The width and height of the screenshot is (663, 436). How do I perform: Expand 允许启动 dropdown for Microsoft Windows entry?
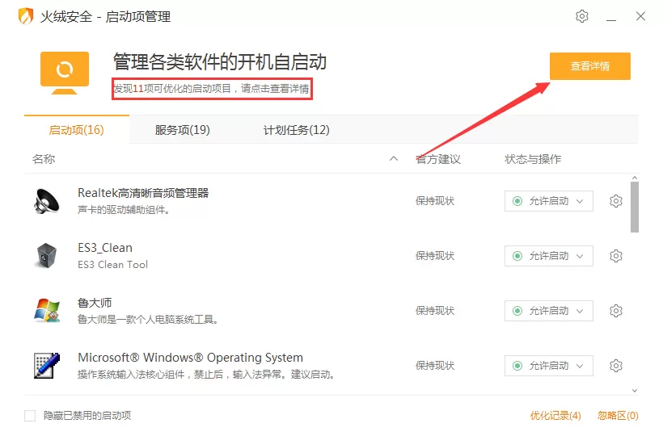click(x=548, y=366)
